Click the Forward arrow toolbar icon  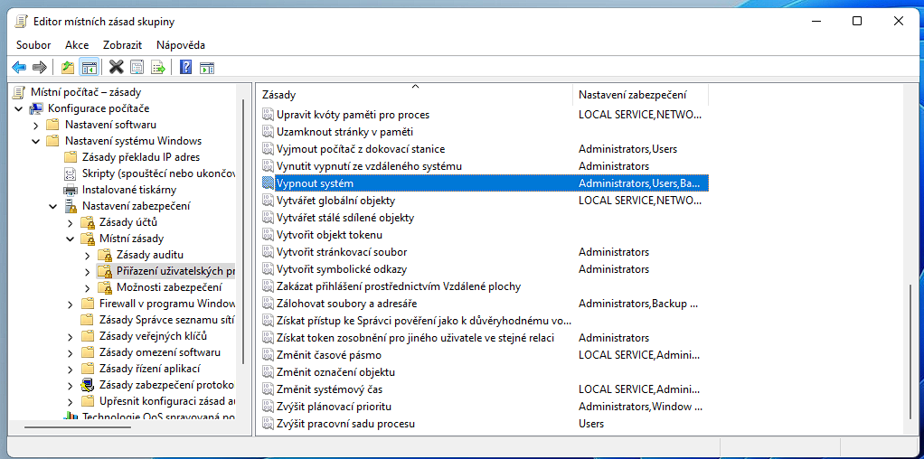pyautogui.click(x=39, y=67)
